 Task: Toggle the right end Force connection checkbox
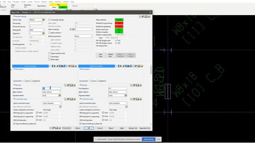click(90, 81)
